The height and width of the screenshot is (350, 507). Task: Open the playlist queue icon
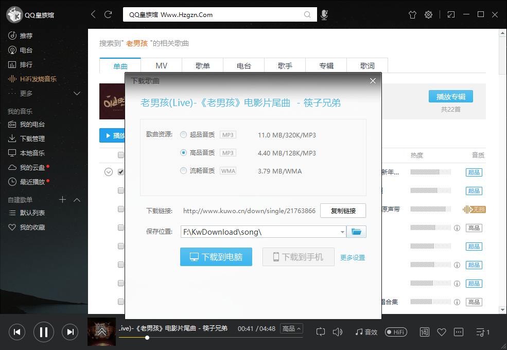coord(482,332)
